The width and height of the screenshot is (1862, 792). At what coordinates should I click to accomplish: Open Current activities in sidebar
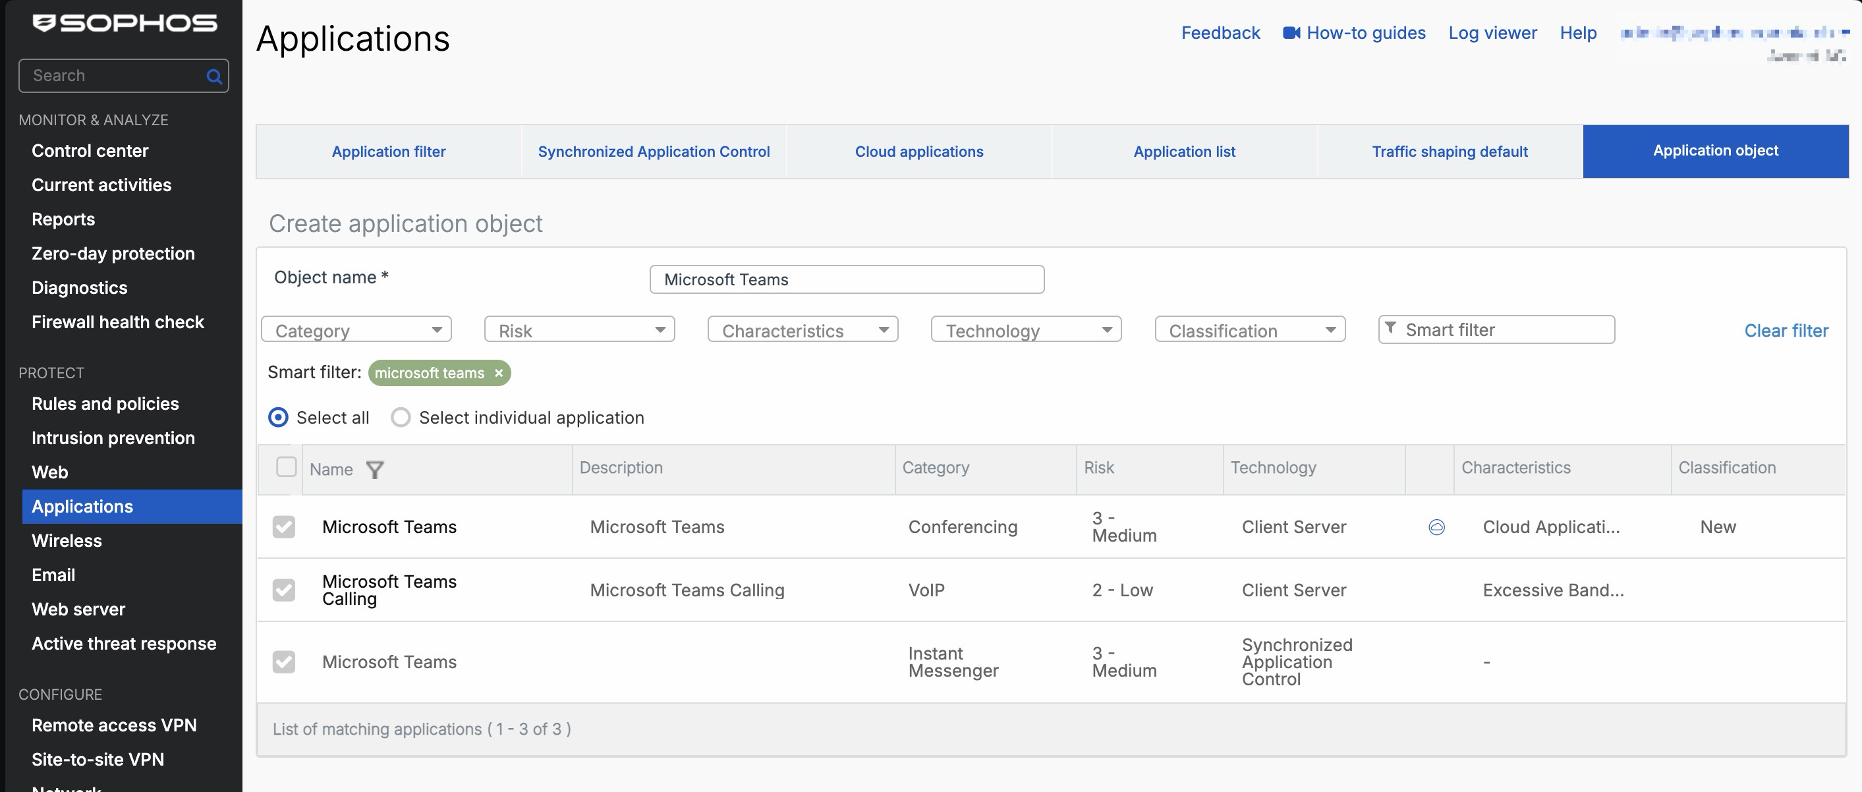click(x=102, y=185)
